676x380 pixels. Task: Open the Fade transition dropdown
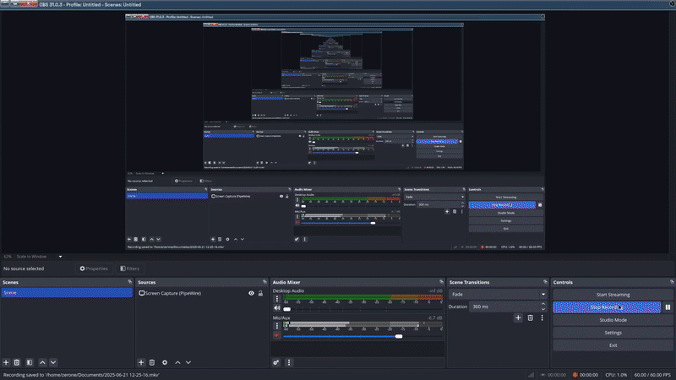coord(498,294)
